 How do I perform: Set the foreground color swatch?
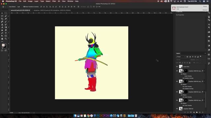(x=3, y=45)
